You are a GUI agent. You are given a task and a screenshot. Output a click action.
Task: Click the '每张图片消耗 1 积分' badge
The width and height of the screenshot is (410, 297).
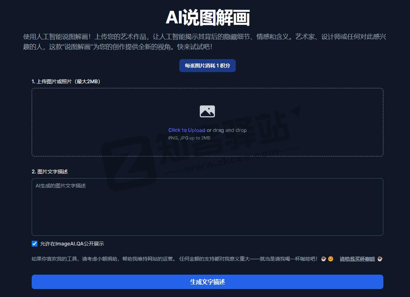click(x=207, y=66)
